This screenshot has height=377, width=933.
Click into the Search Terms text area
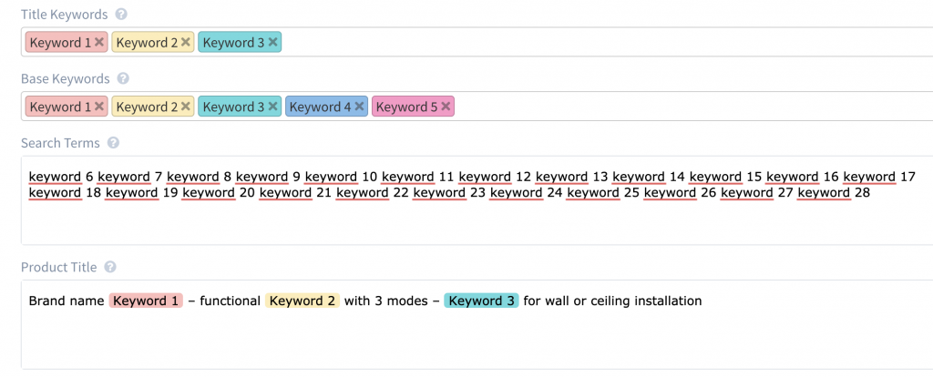pos(477,200)
